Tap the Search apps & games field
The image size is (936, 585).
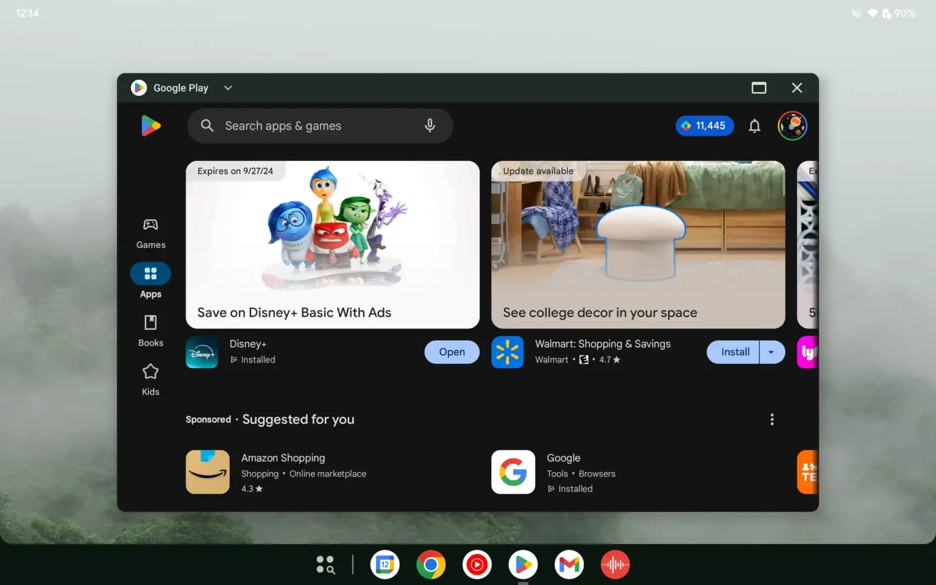tap(305, 126)
